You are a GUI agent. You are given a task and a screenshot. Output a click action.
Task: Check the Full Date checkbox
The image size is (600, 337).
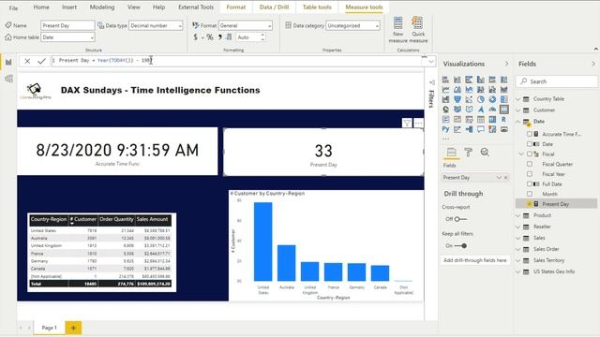tap(530, 183)
